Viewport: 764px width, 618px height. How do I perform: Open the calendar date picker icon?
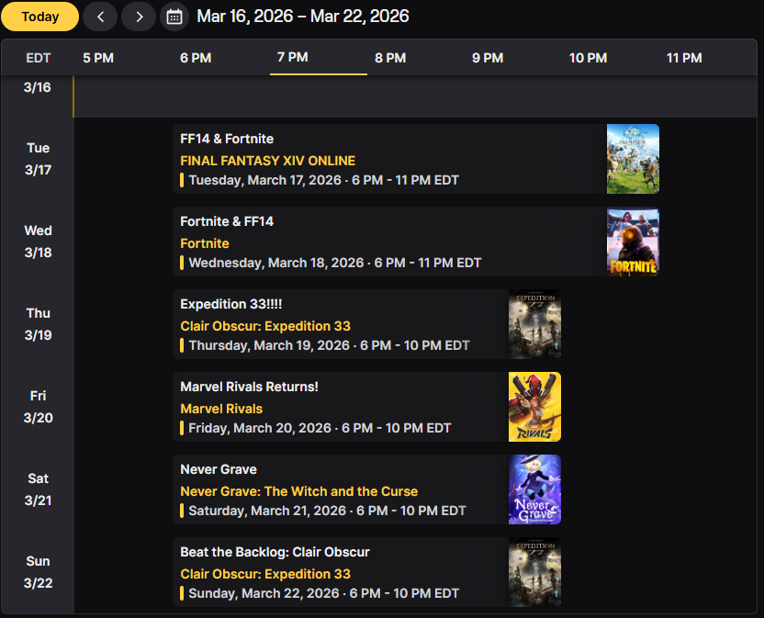pyautogui.click(x=174, y=17)
